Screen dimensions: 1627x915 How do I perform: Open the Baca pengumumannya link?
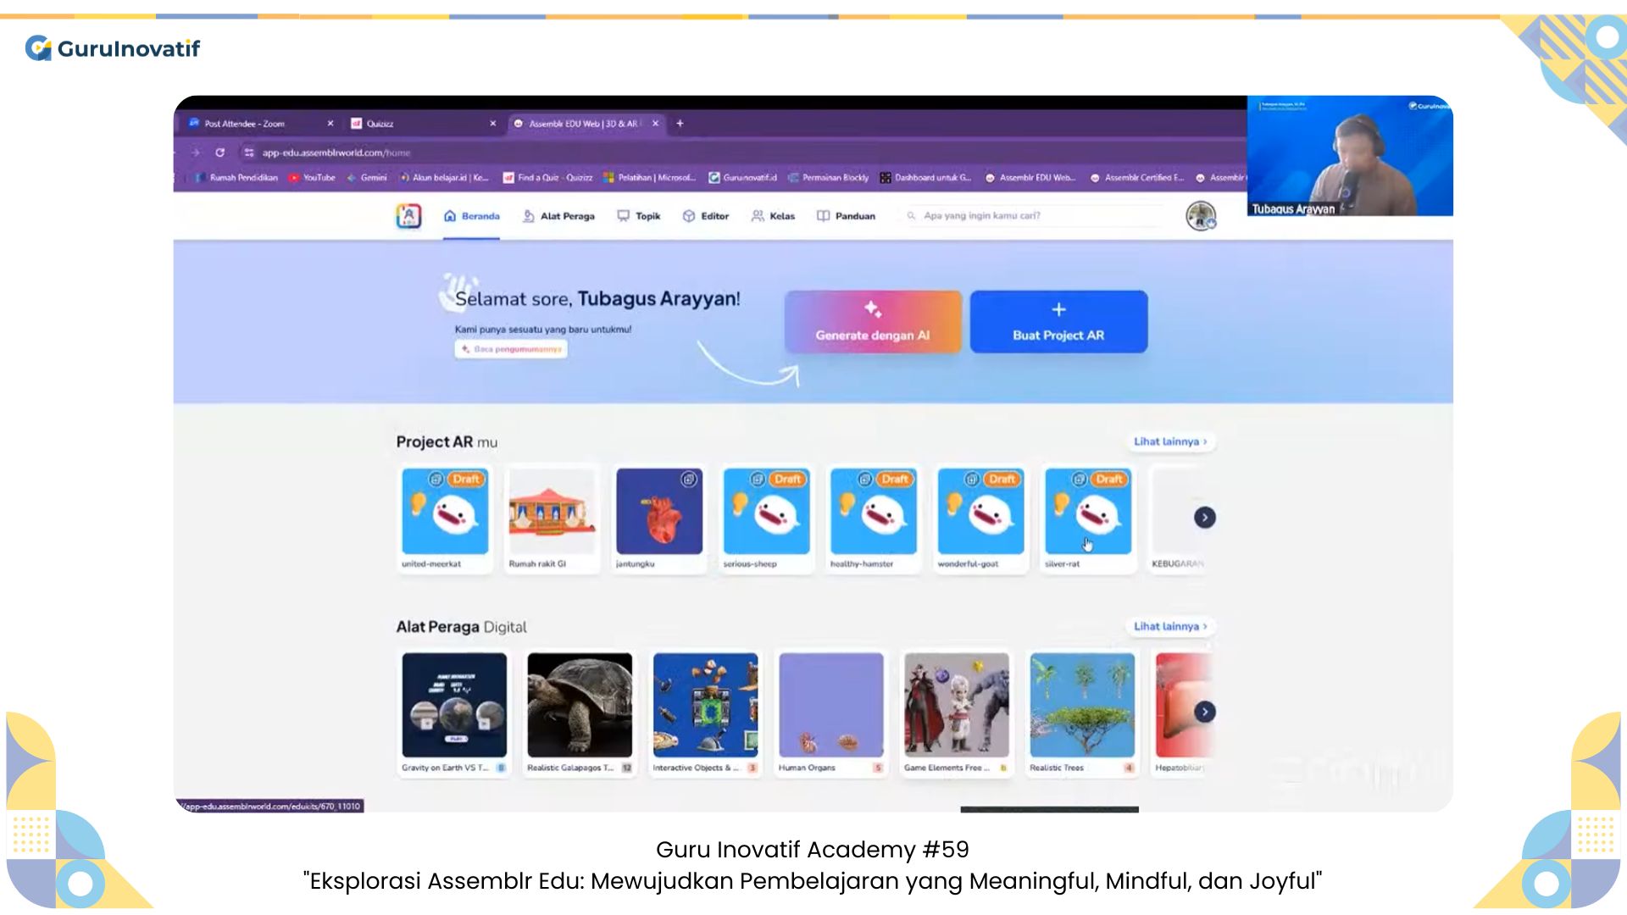pos(510,348)
